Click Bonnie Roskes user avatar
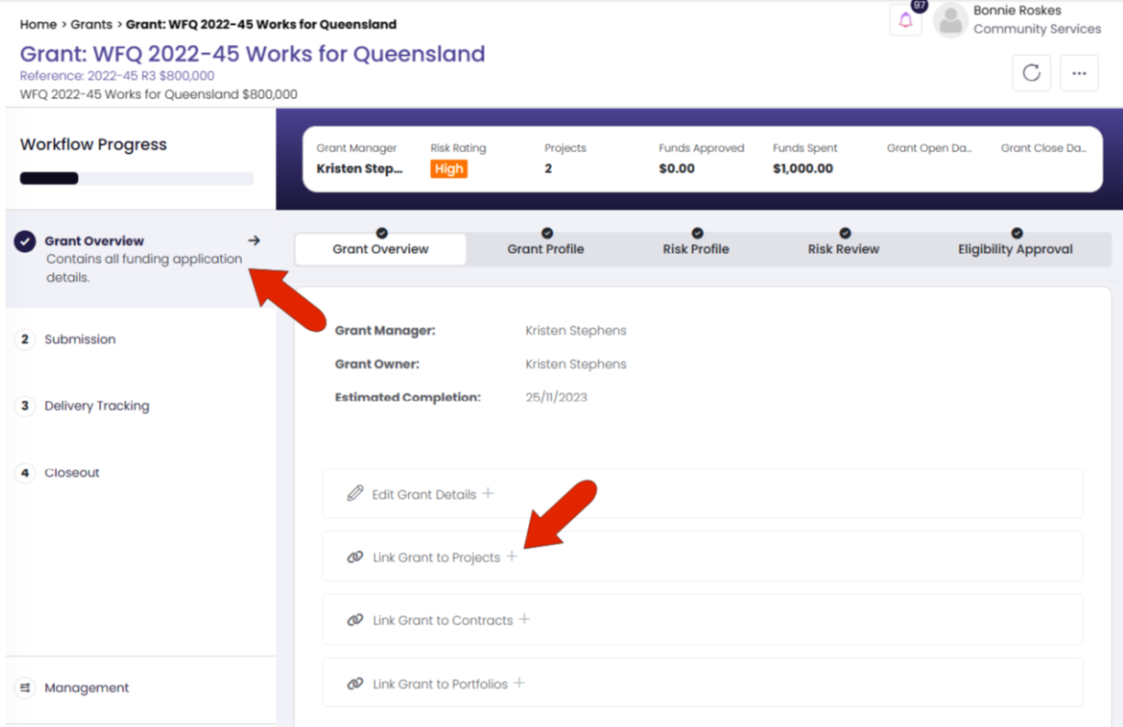This screenshot has height=727, width=1123. click(950, 20)
